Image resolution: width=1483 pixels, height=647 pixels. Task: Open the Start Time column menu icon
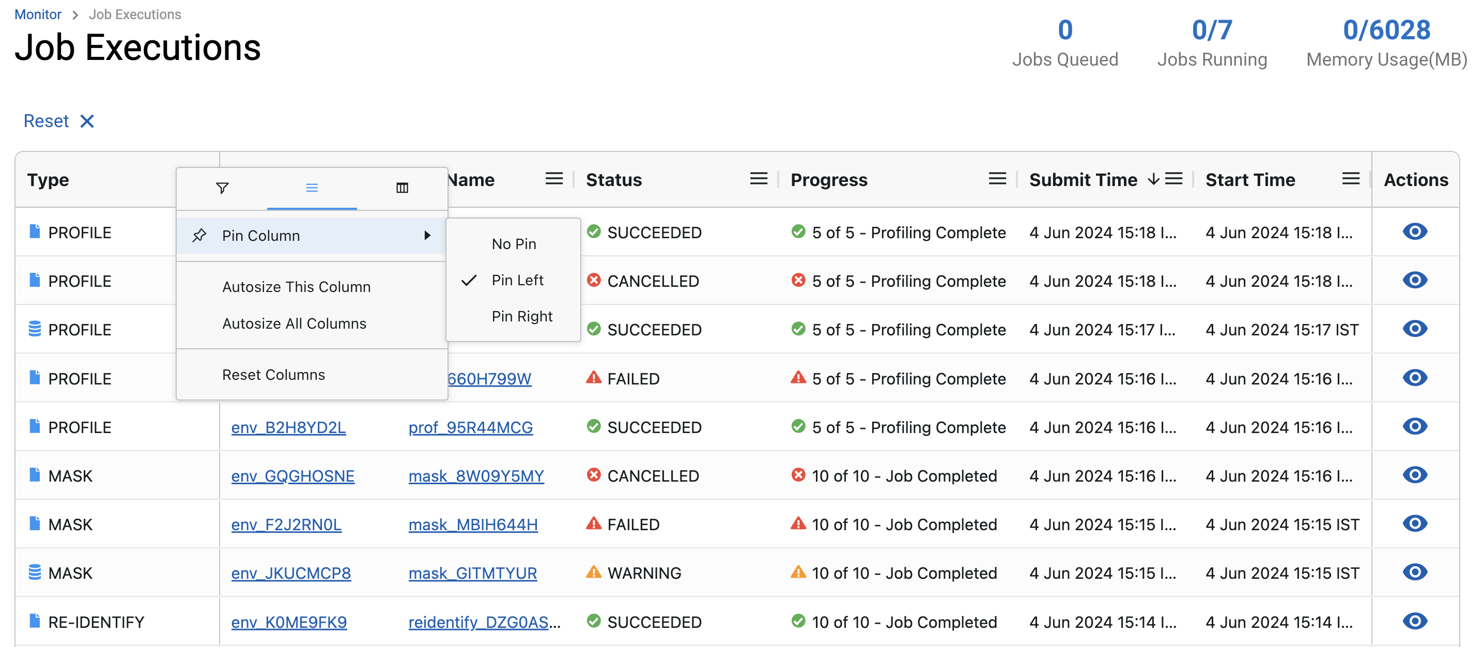point(1350,179)
